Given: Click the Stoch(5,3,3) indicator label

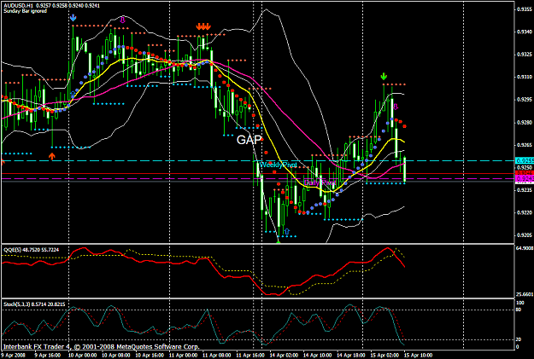Looking at the screenshot, I should [17, 304].
